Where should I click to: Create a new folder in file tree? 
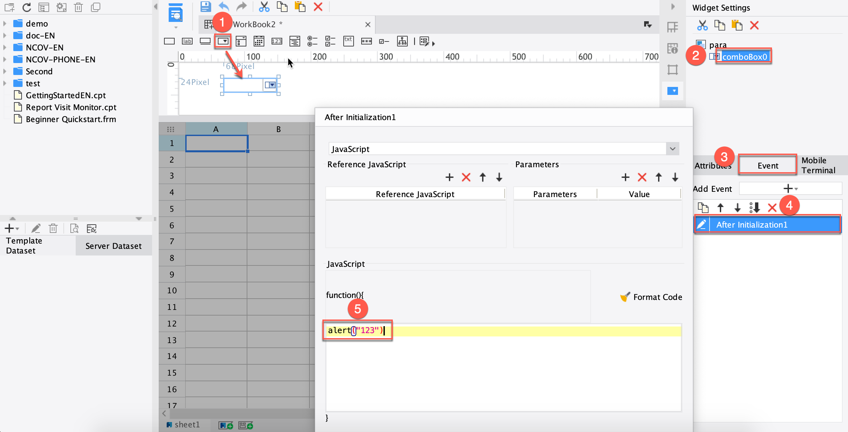click(9, 7)
